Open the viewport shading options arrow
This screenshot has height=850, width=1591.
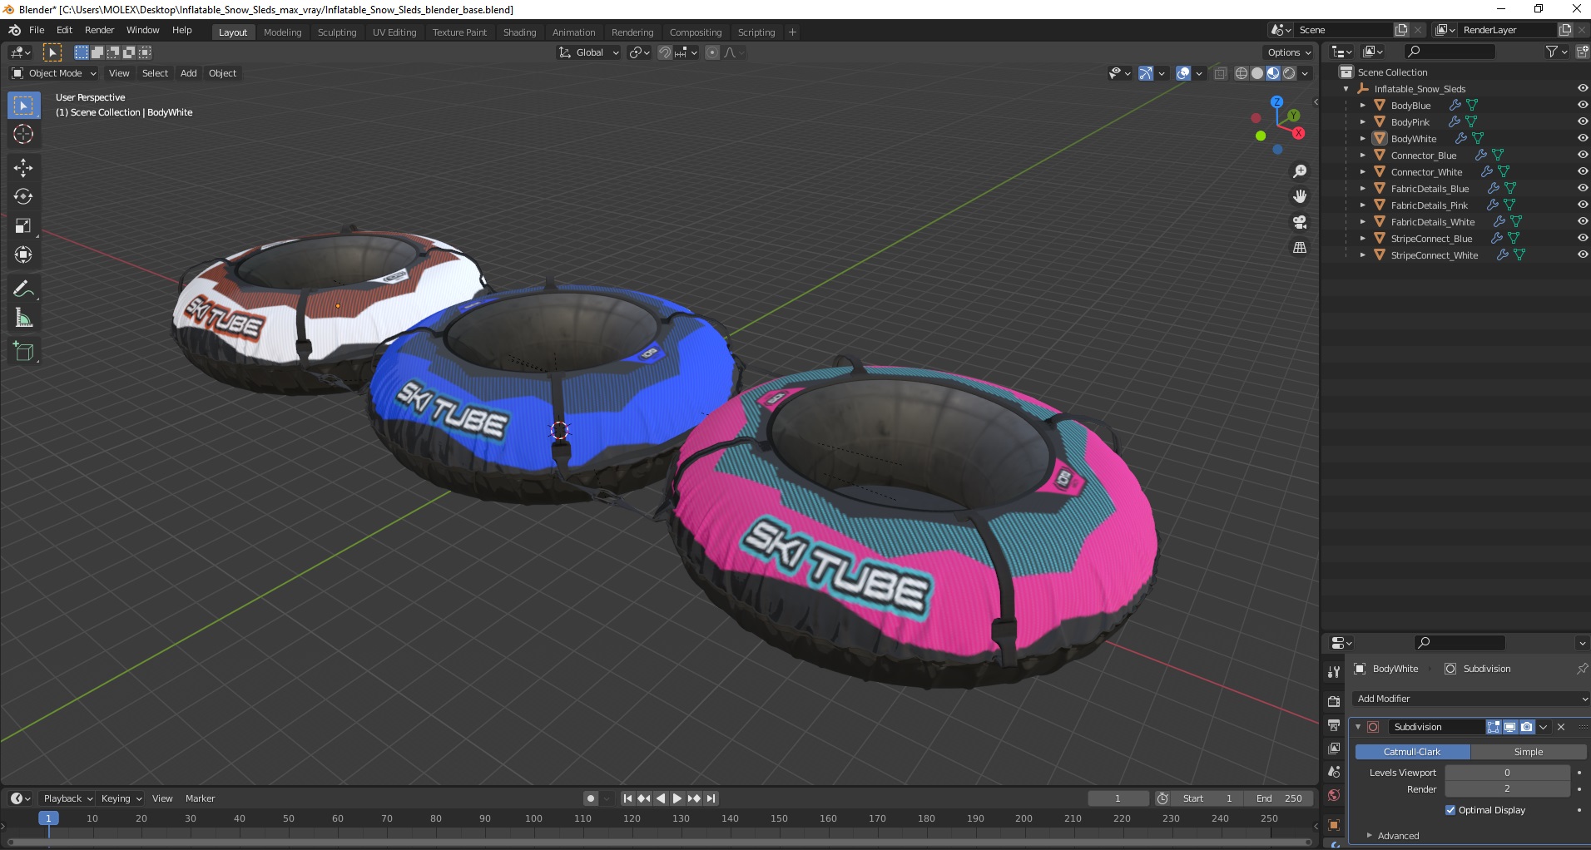[x=1306, y=73]
